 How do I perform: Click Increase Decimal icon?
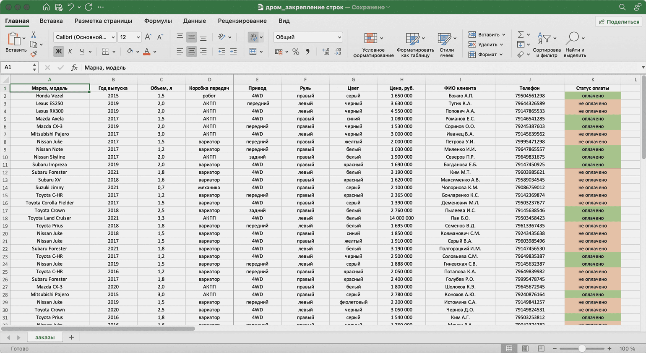(x=326, y=52)
